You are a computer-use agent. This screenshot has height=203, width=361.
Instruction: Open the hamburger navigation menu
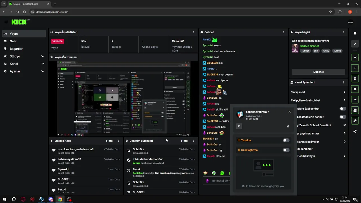click(6, 22)
